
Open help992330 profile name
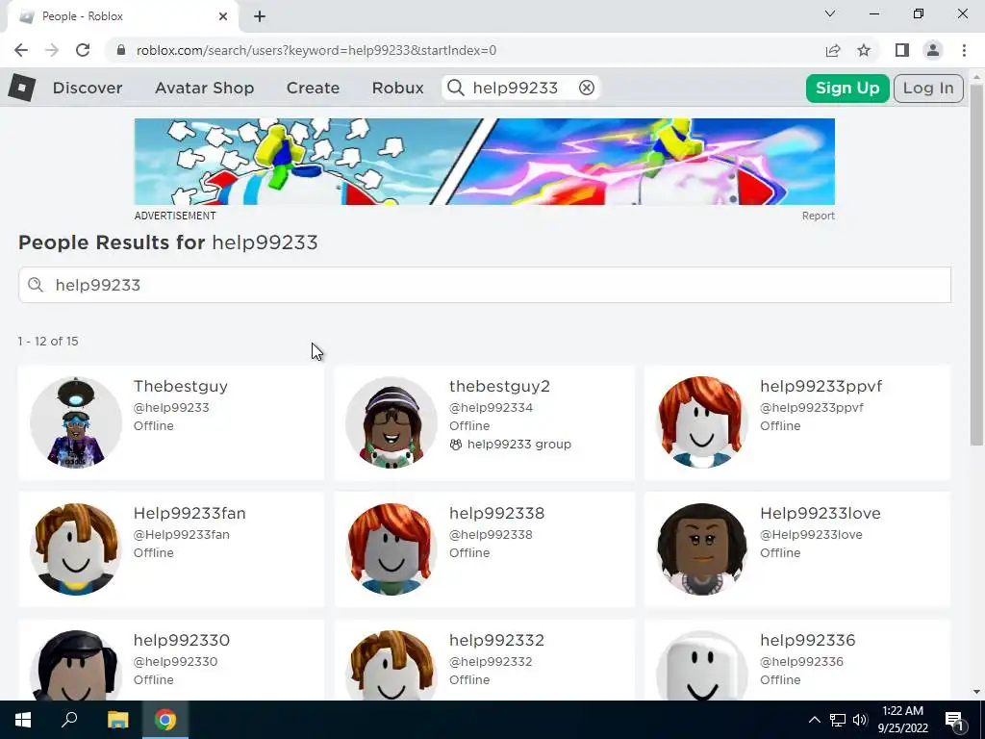182,640
